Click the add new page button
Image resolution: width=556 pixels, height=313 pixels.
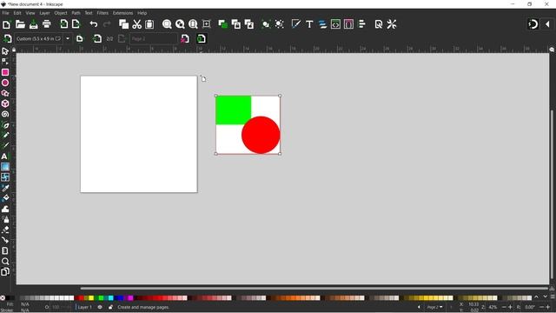click(x=7, y=38)
